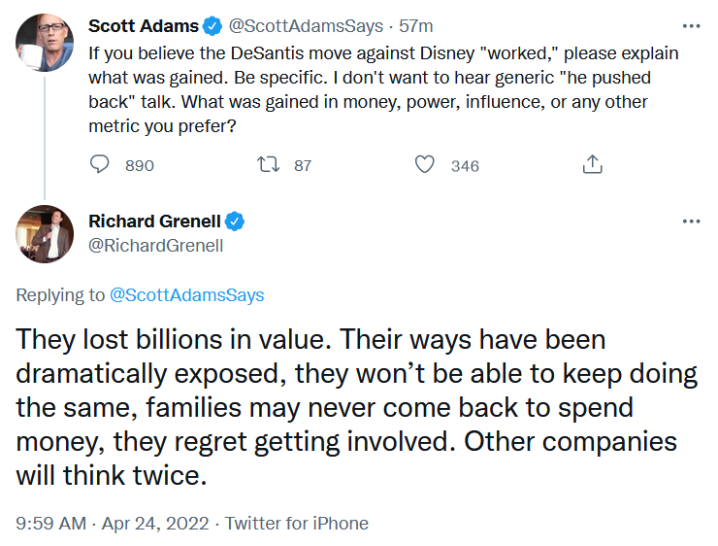Click the retweet icon on Scott Adams' tweet

click(x=269, y=164)
